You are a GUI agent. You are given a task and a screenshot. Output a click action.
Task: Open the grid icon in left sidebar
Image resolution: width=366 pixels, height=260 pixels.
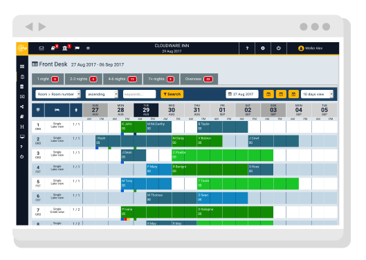point(22,66)
